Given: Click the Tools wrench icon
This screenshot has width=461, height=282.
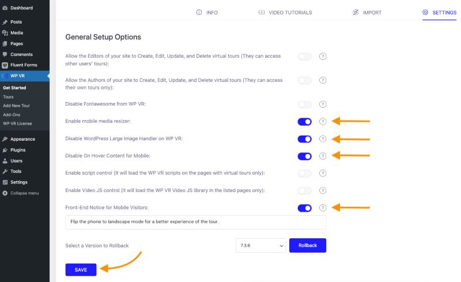Looking at the screenshot, I should point(5,171).
